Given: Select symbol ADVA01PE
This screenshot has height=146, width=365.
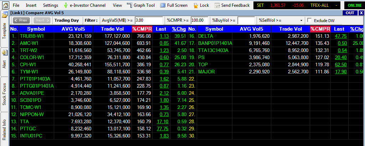Looking at the screenshot, I should point(32,93).
